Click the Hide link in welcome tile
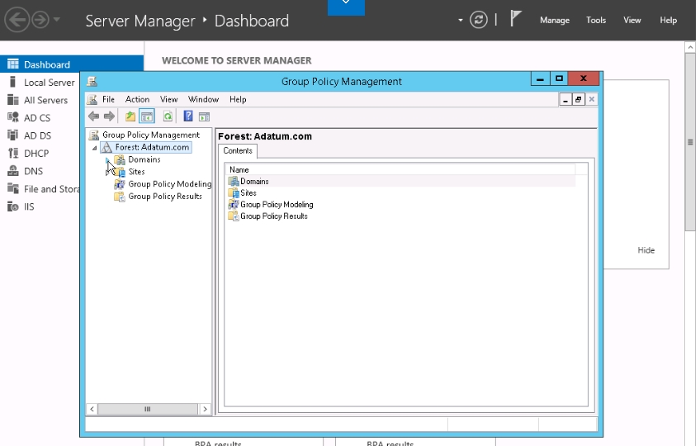This screenshot has width=700, height=446. (646, 250)
